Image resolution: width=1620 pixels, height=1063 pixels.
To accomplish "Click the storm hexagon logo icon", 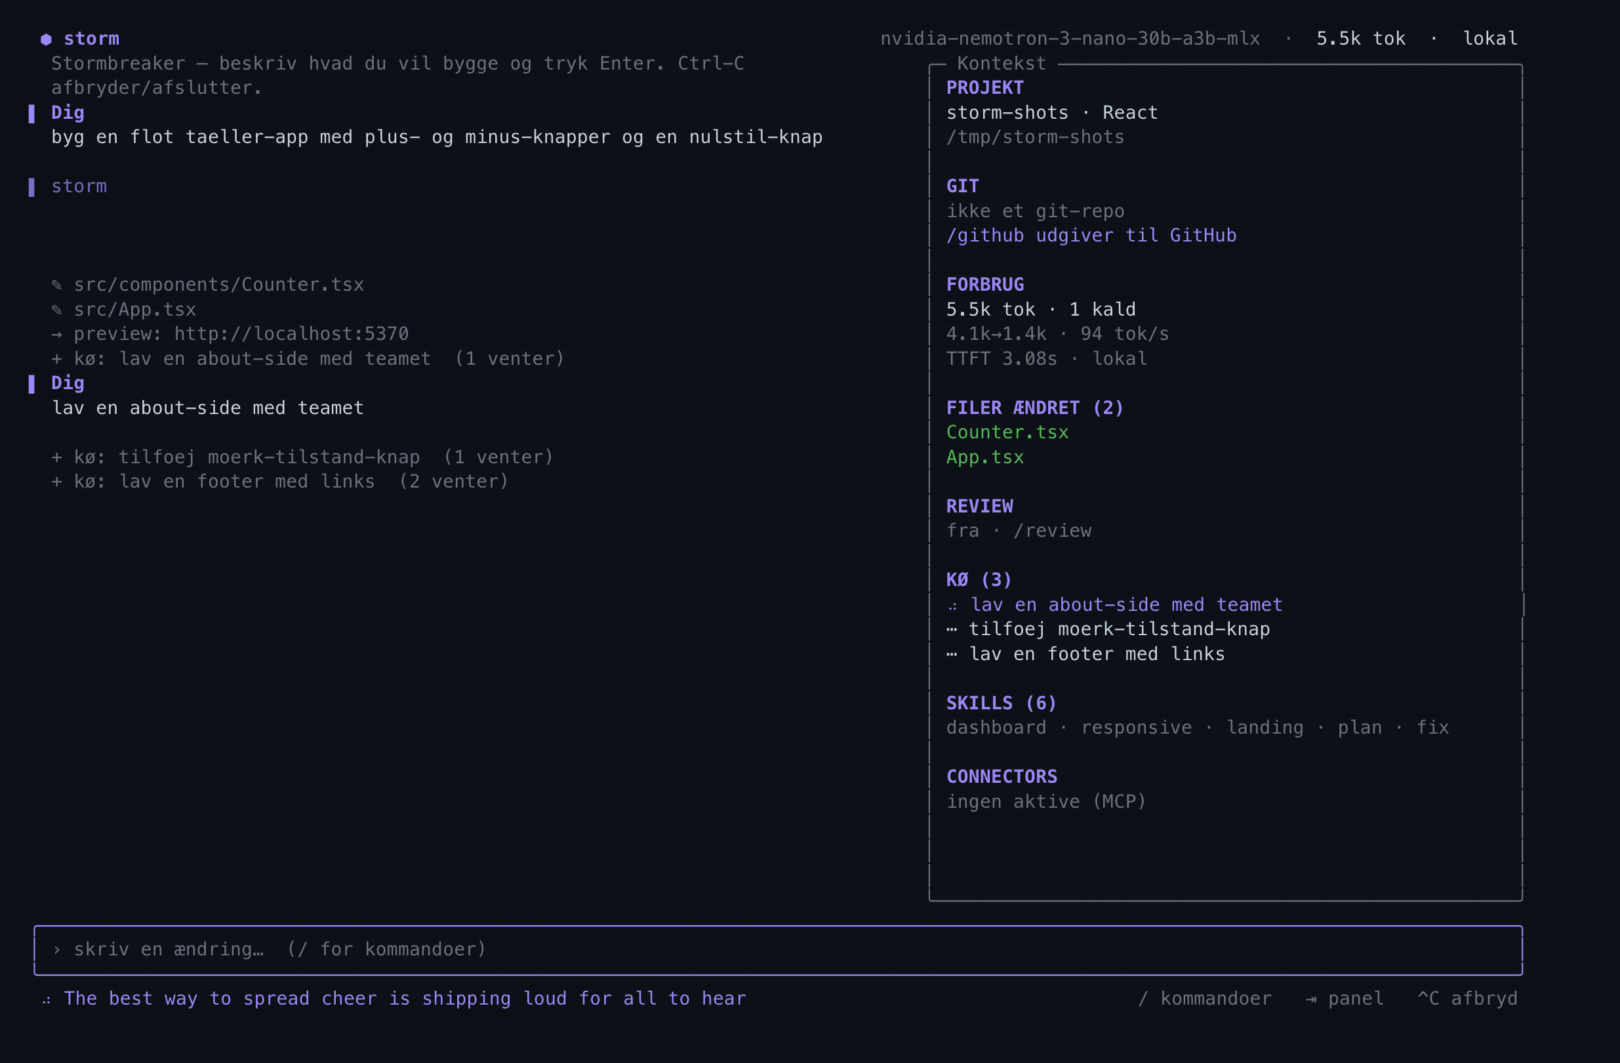I will (47, 39).
